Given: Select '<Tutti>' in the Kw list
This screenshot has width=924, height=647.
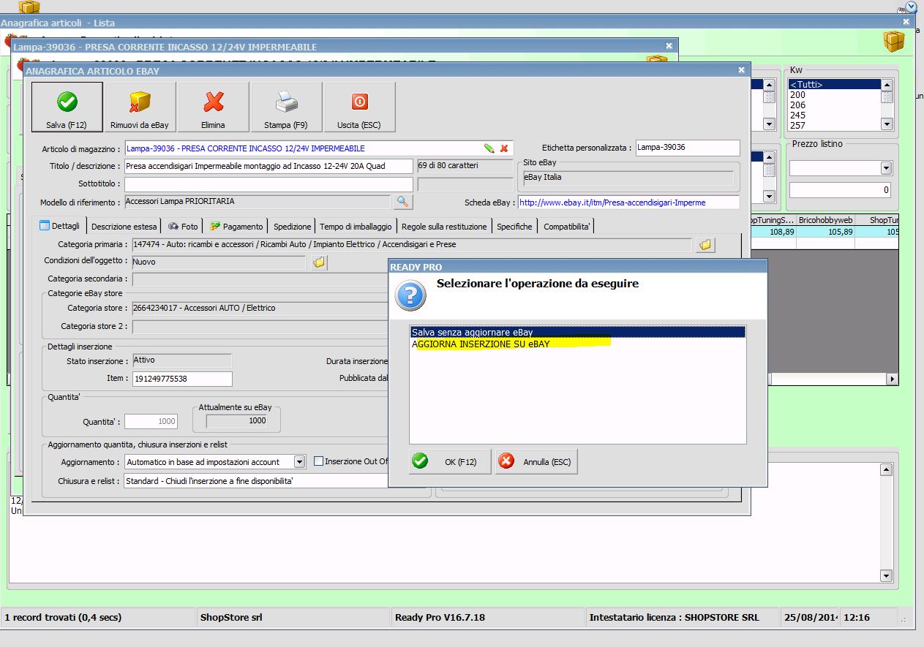Looking at the screenshot, I should click(x=834, y=85).
